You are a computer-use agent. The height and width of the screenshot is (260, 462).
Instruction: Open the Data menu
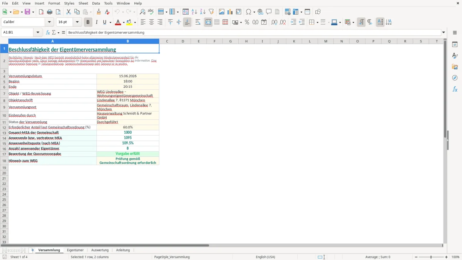(x=96, y=3)
